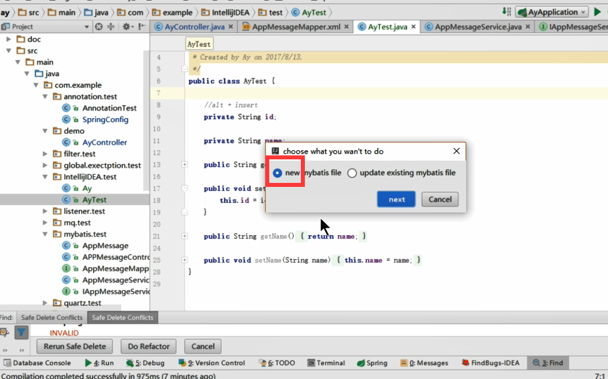Screen dimensions: 608x379
Task: Click 'IntellijIDEA' breadcrumb in navigation bar
Action: tap(225, 13)
